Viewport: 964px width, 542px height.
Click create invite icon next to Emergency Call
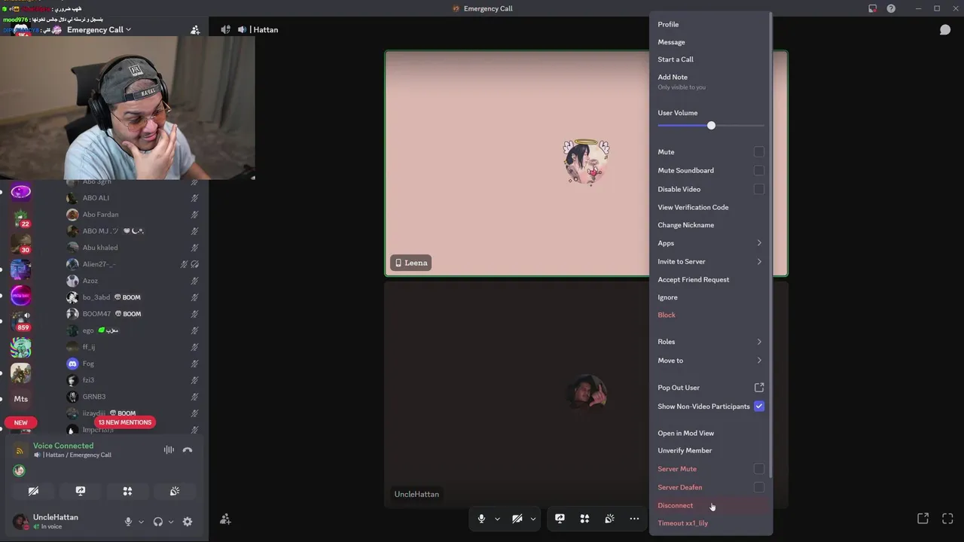pos(195,29)
